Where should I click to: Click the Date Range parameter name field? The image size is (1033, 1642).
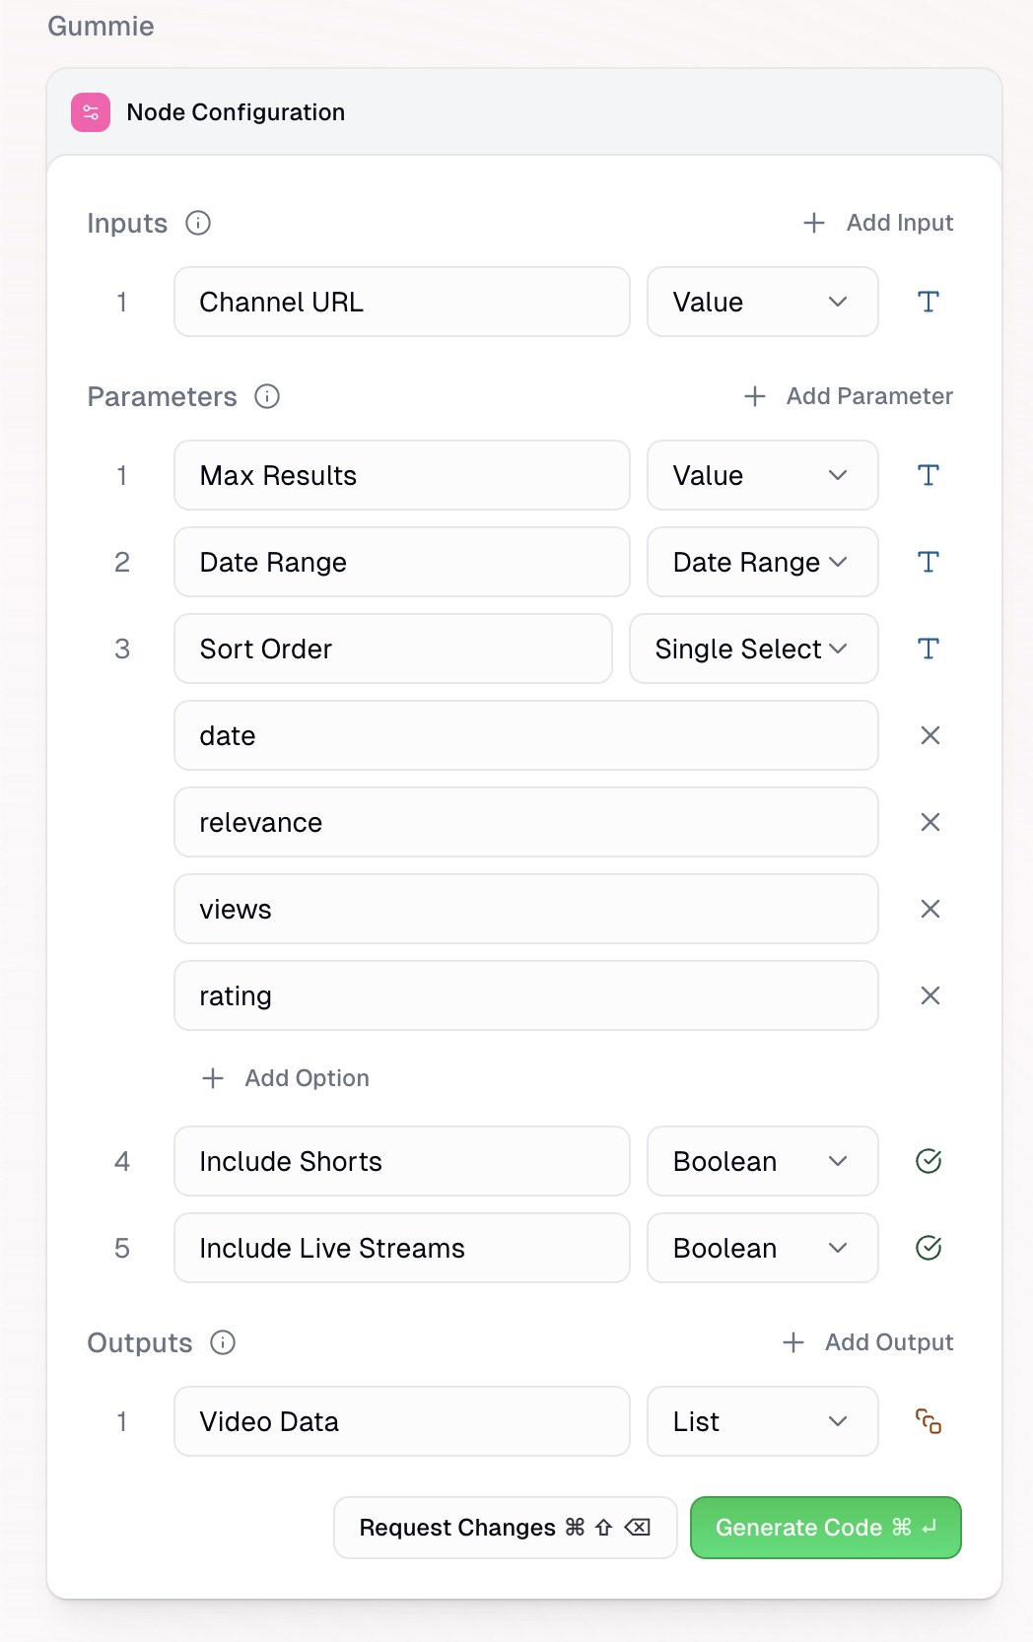click(401, 562)
